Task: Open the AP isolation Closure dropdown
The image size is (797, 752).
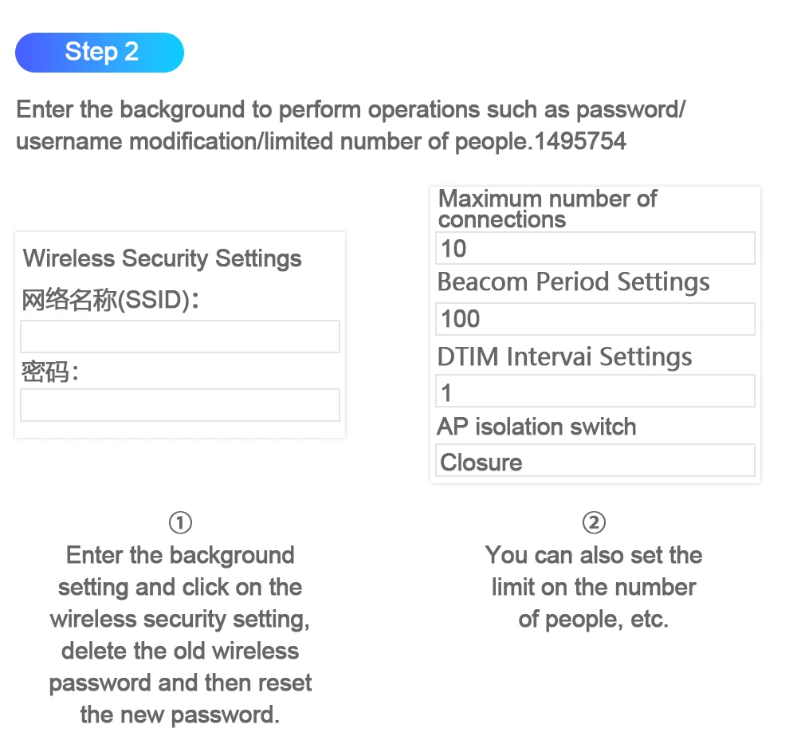Action: [x=595, y=461]
